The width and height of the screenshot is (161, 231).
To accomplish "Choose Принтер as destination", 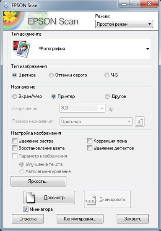I will [x=54, y=96].
